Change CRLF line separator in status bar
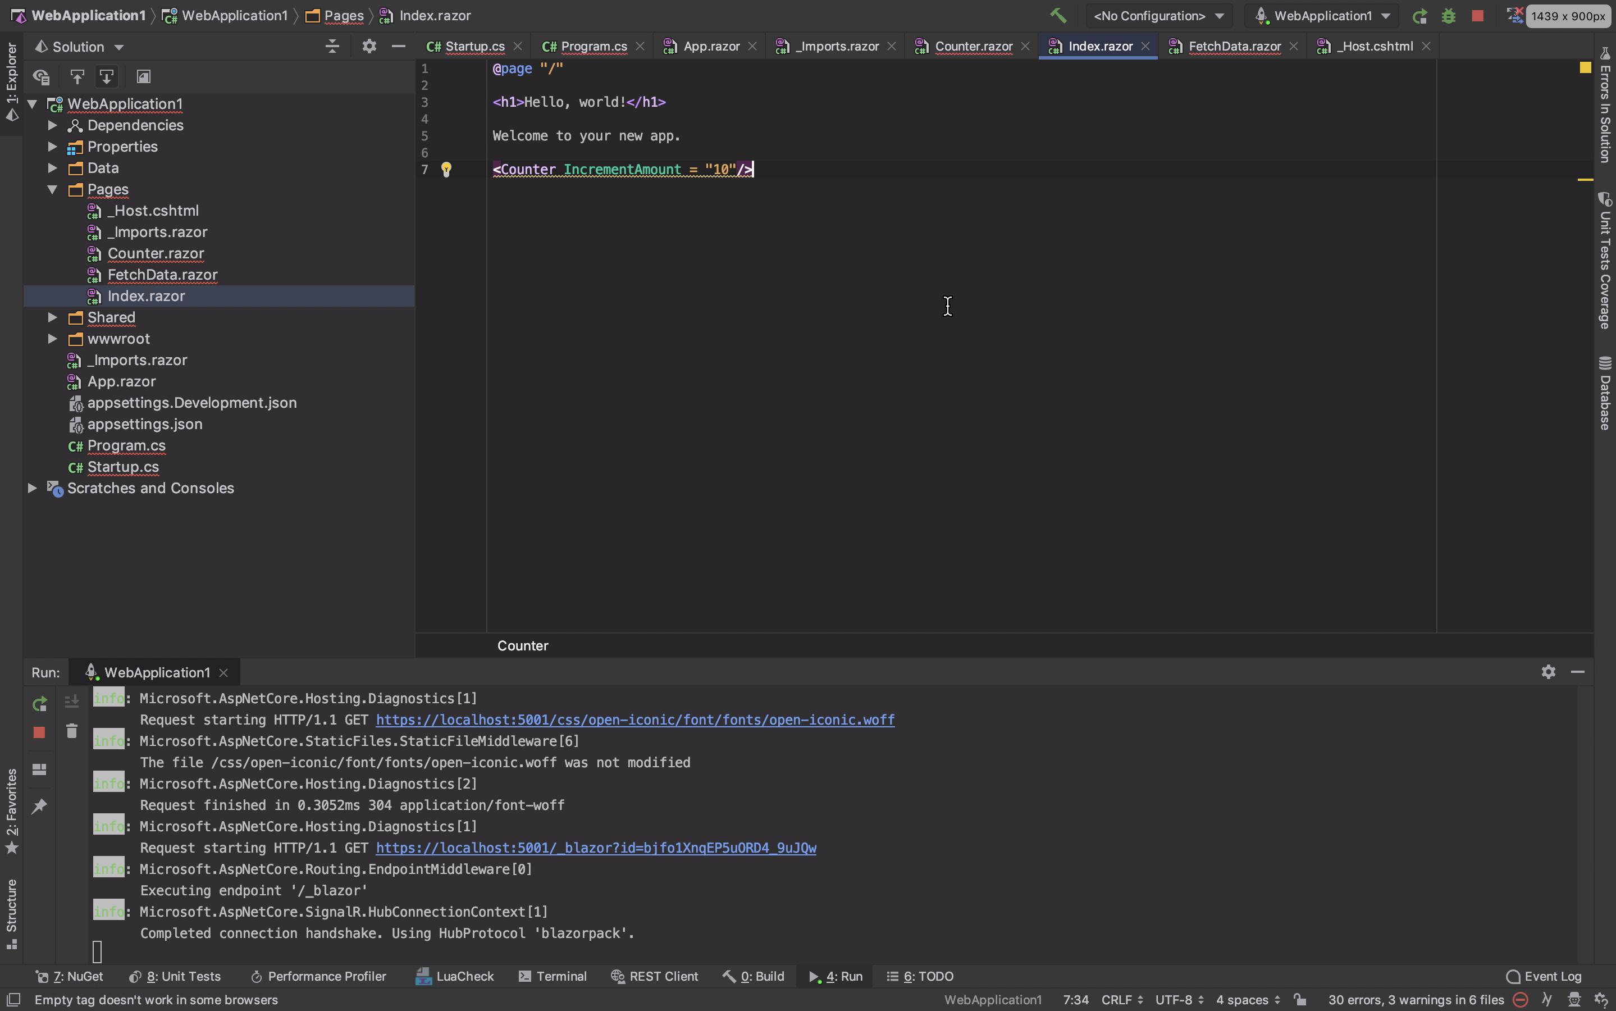 (1122, 1000)
